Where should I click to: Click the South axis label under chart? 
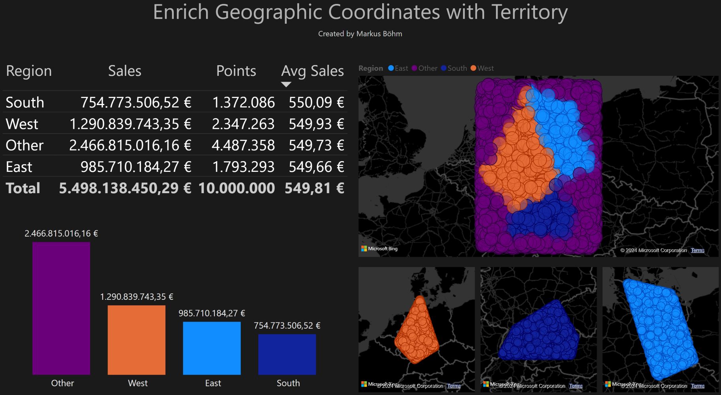coord(288,383)
